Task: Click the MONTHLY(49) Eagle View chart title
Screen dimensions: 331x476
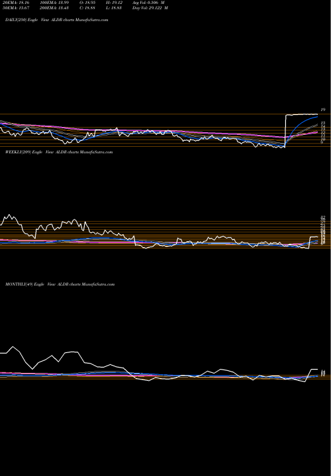Action: coord(60,284)
